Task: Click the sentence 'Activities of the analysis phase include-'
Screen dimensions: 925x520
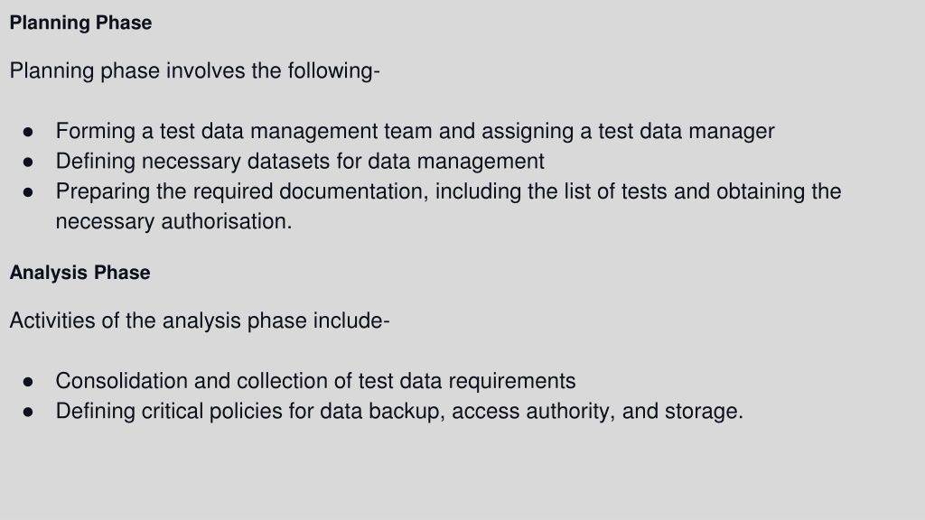Action: [200, 320]
